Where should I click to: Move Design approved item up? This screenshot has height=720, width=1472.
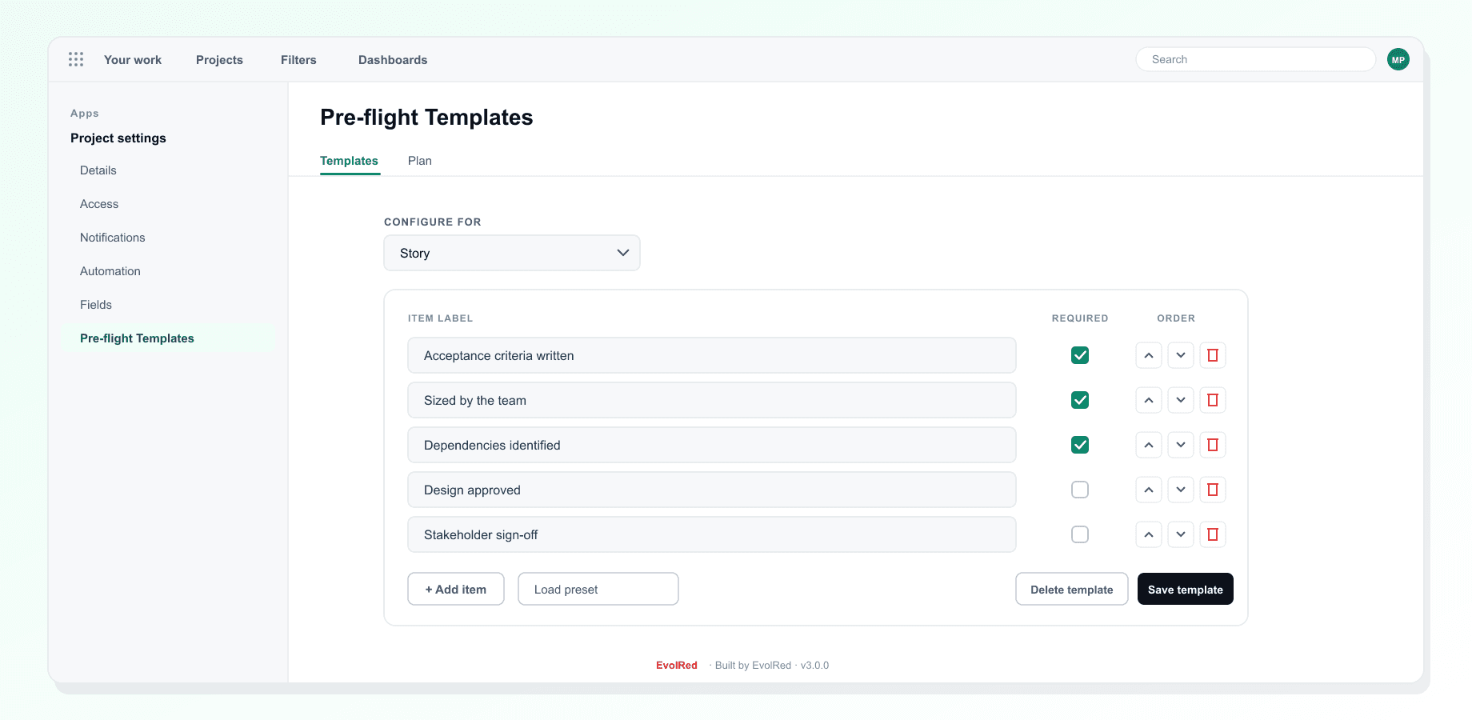pos(1149,490)
